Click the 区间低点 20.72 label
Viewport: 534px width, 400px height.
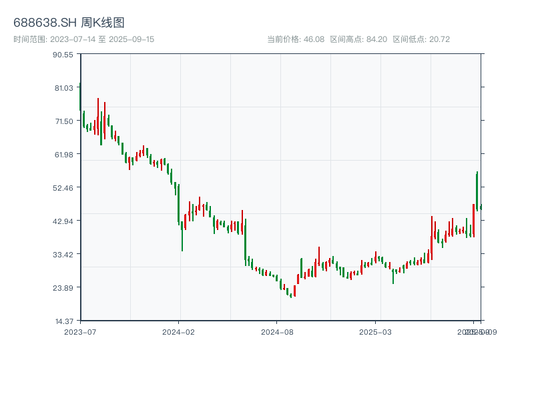click(421, 39)
